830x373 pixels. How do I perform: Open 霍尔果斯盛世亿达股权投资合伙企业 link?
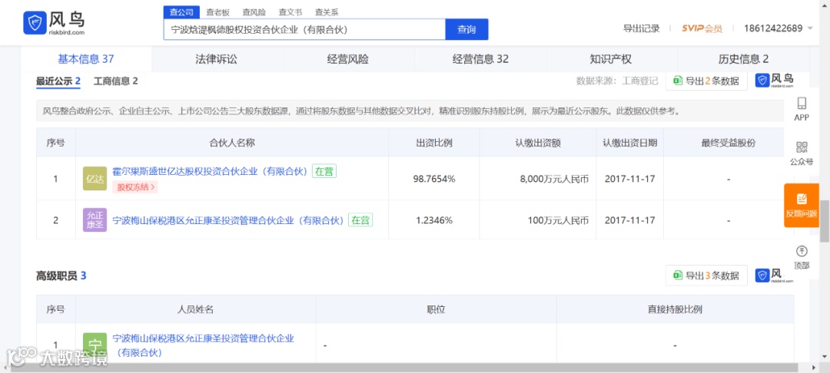tap(210, 172)
